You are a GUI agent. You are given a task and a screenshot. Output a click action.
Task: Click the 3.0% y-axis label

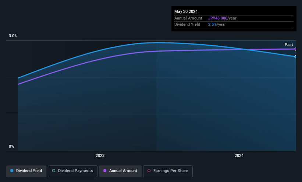point(13,36)
